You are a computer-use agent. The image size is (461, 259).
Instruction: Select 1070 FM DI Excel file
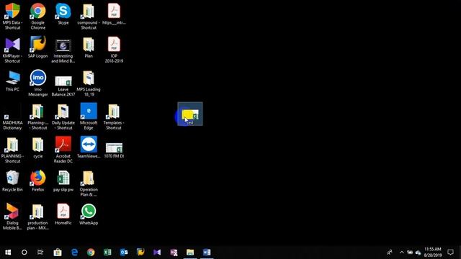pyautogui.click(x=114, y=150)
